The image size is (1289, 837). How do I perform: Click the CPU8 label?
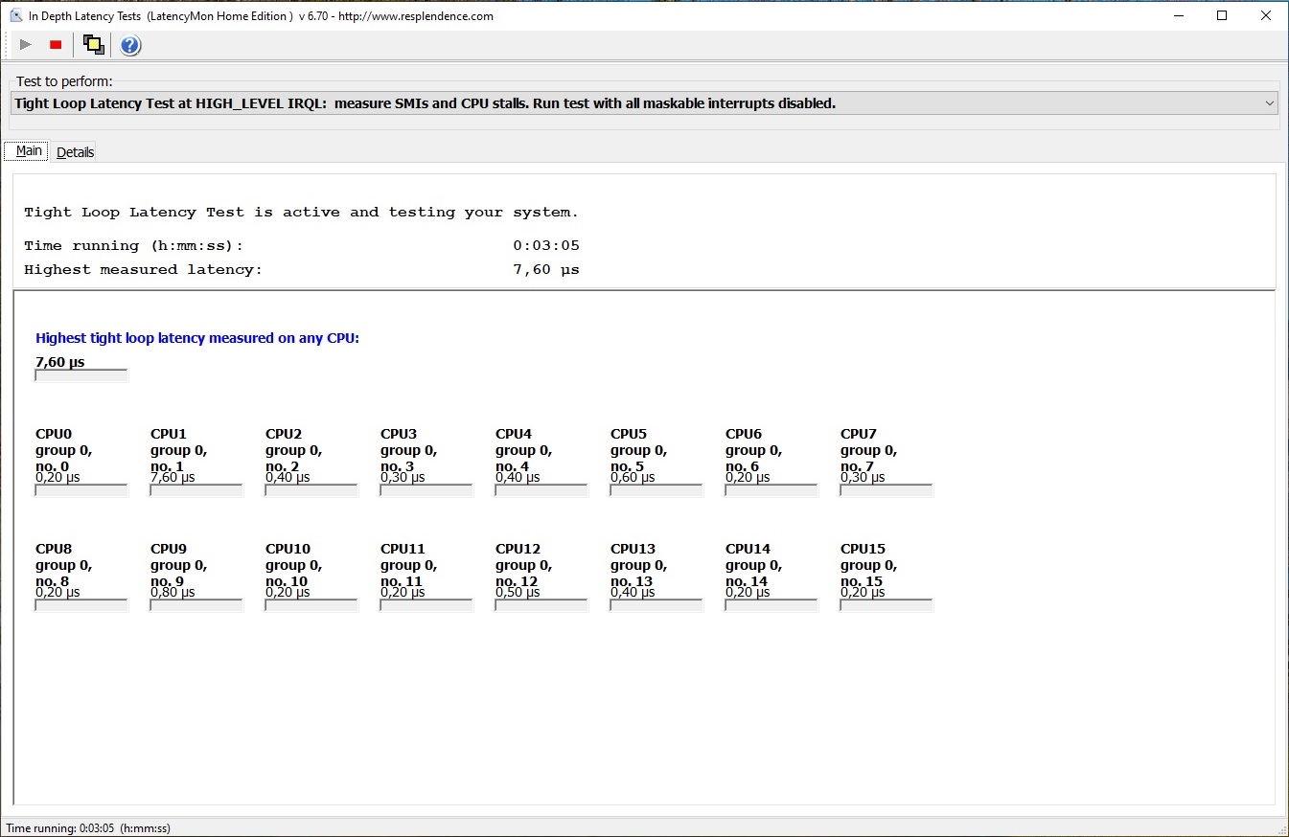click(54, 549)
